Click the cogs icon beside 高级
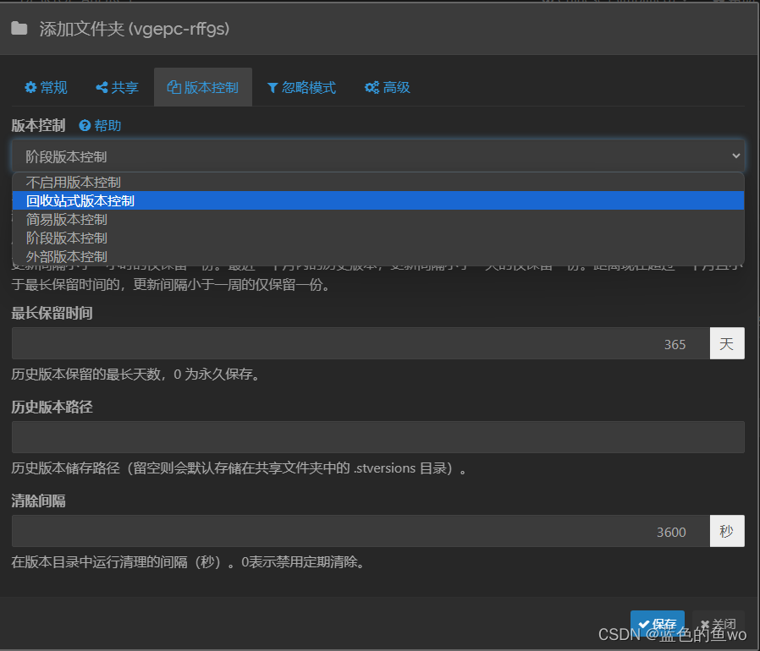This screenshot has width=760, height=651. pyautogui.click(x=372, y=87)
